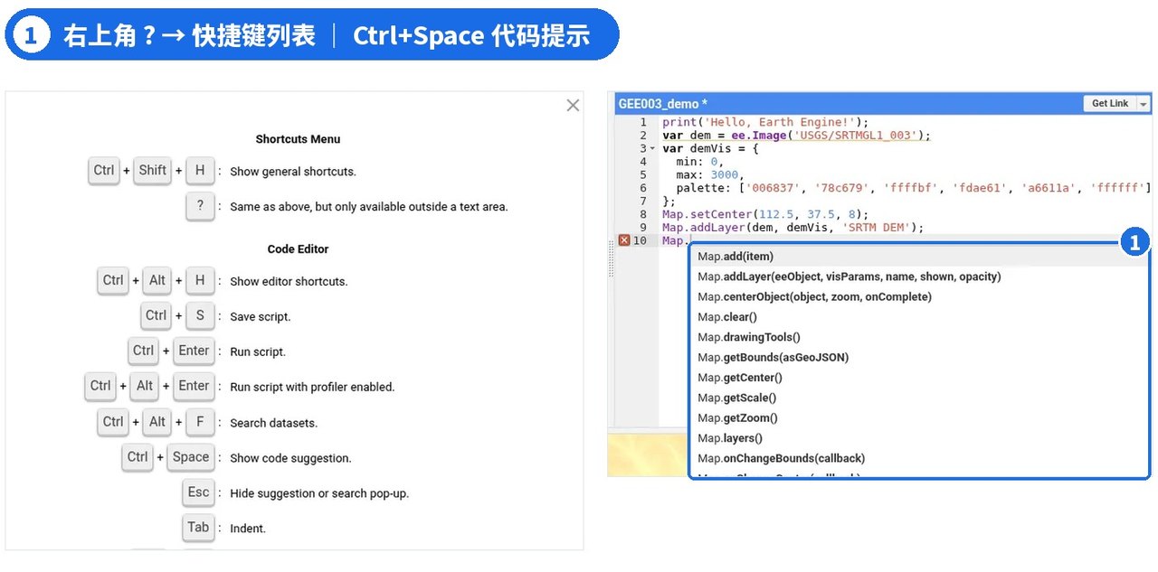Click 'Show editor shortcuts.' text
This screenshot has width=1158, height=572.
pyautogui.click(x=289, y=282)
